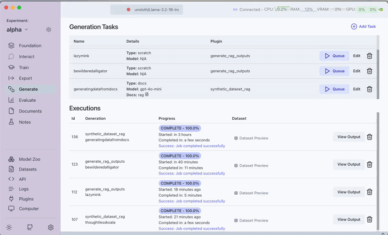This screenshot has height=235, width=388.
Task: Click the Export sidebar icon
Action: pos(11,78)
